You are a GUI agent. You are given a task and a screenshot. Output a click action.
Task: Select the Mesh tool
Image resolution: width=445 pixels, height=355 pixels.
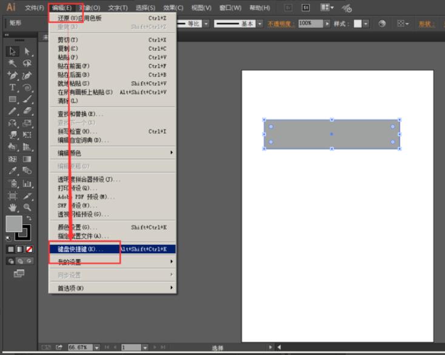pos(12,159)
